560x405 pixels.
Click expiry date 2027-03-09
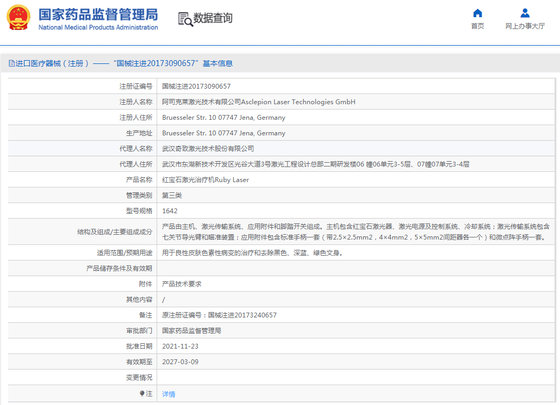pyautogui.click(x=180, y=361)
